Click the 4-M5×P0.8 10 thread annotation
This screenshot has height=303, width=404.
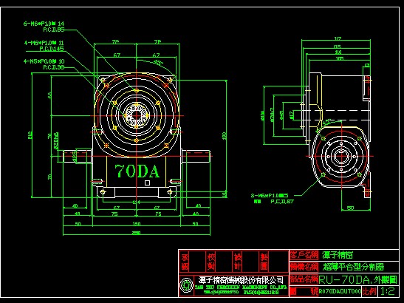[44, 61]
